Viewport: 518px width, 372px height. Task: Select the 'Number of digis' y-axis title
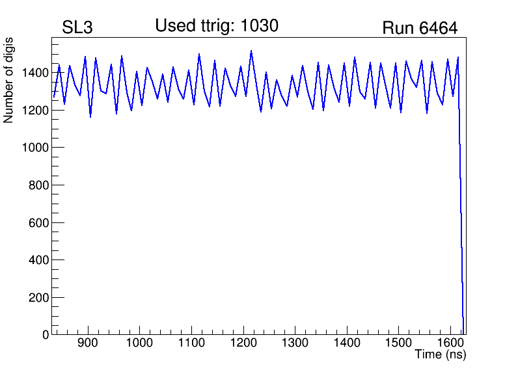9,79
